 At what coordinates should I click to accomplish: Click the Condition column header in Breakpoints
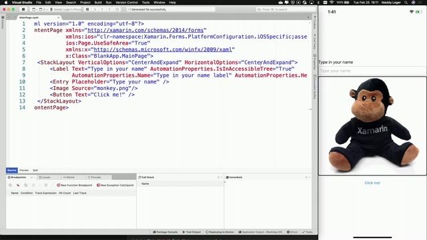tap(27, 193)
